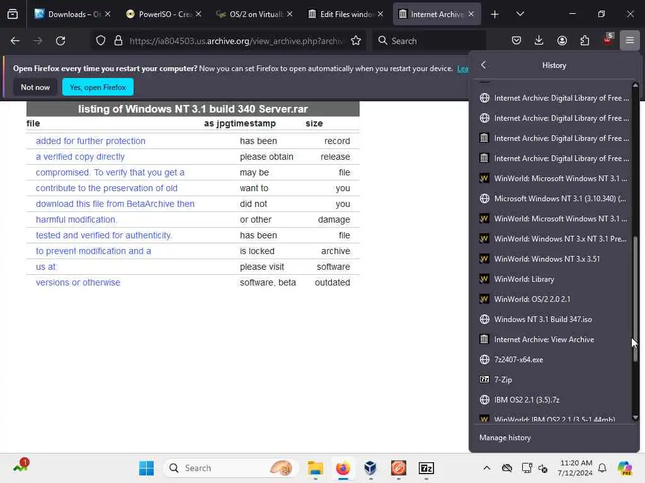This screenshot has height=483, width=645.
Task: Open history entry 7z2407-x64.exe
Action: point(554,359)
